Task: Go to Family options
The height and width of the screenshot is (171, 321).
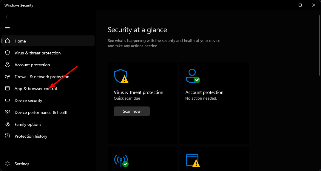Action: point(48,124)
